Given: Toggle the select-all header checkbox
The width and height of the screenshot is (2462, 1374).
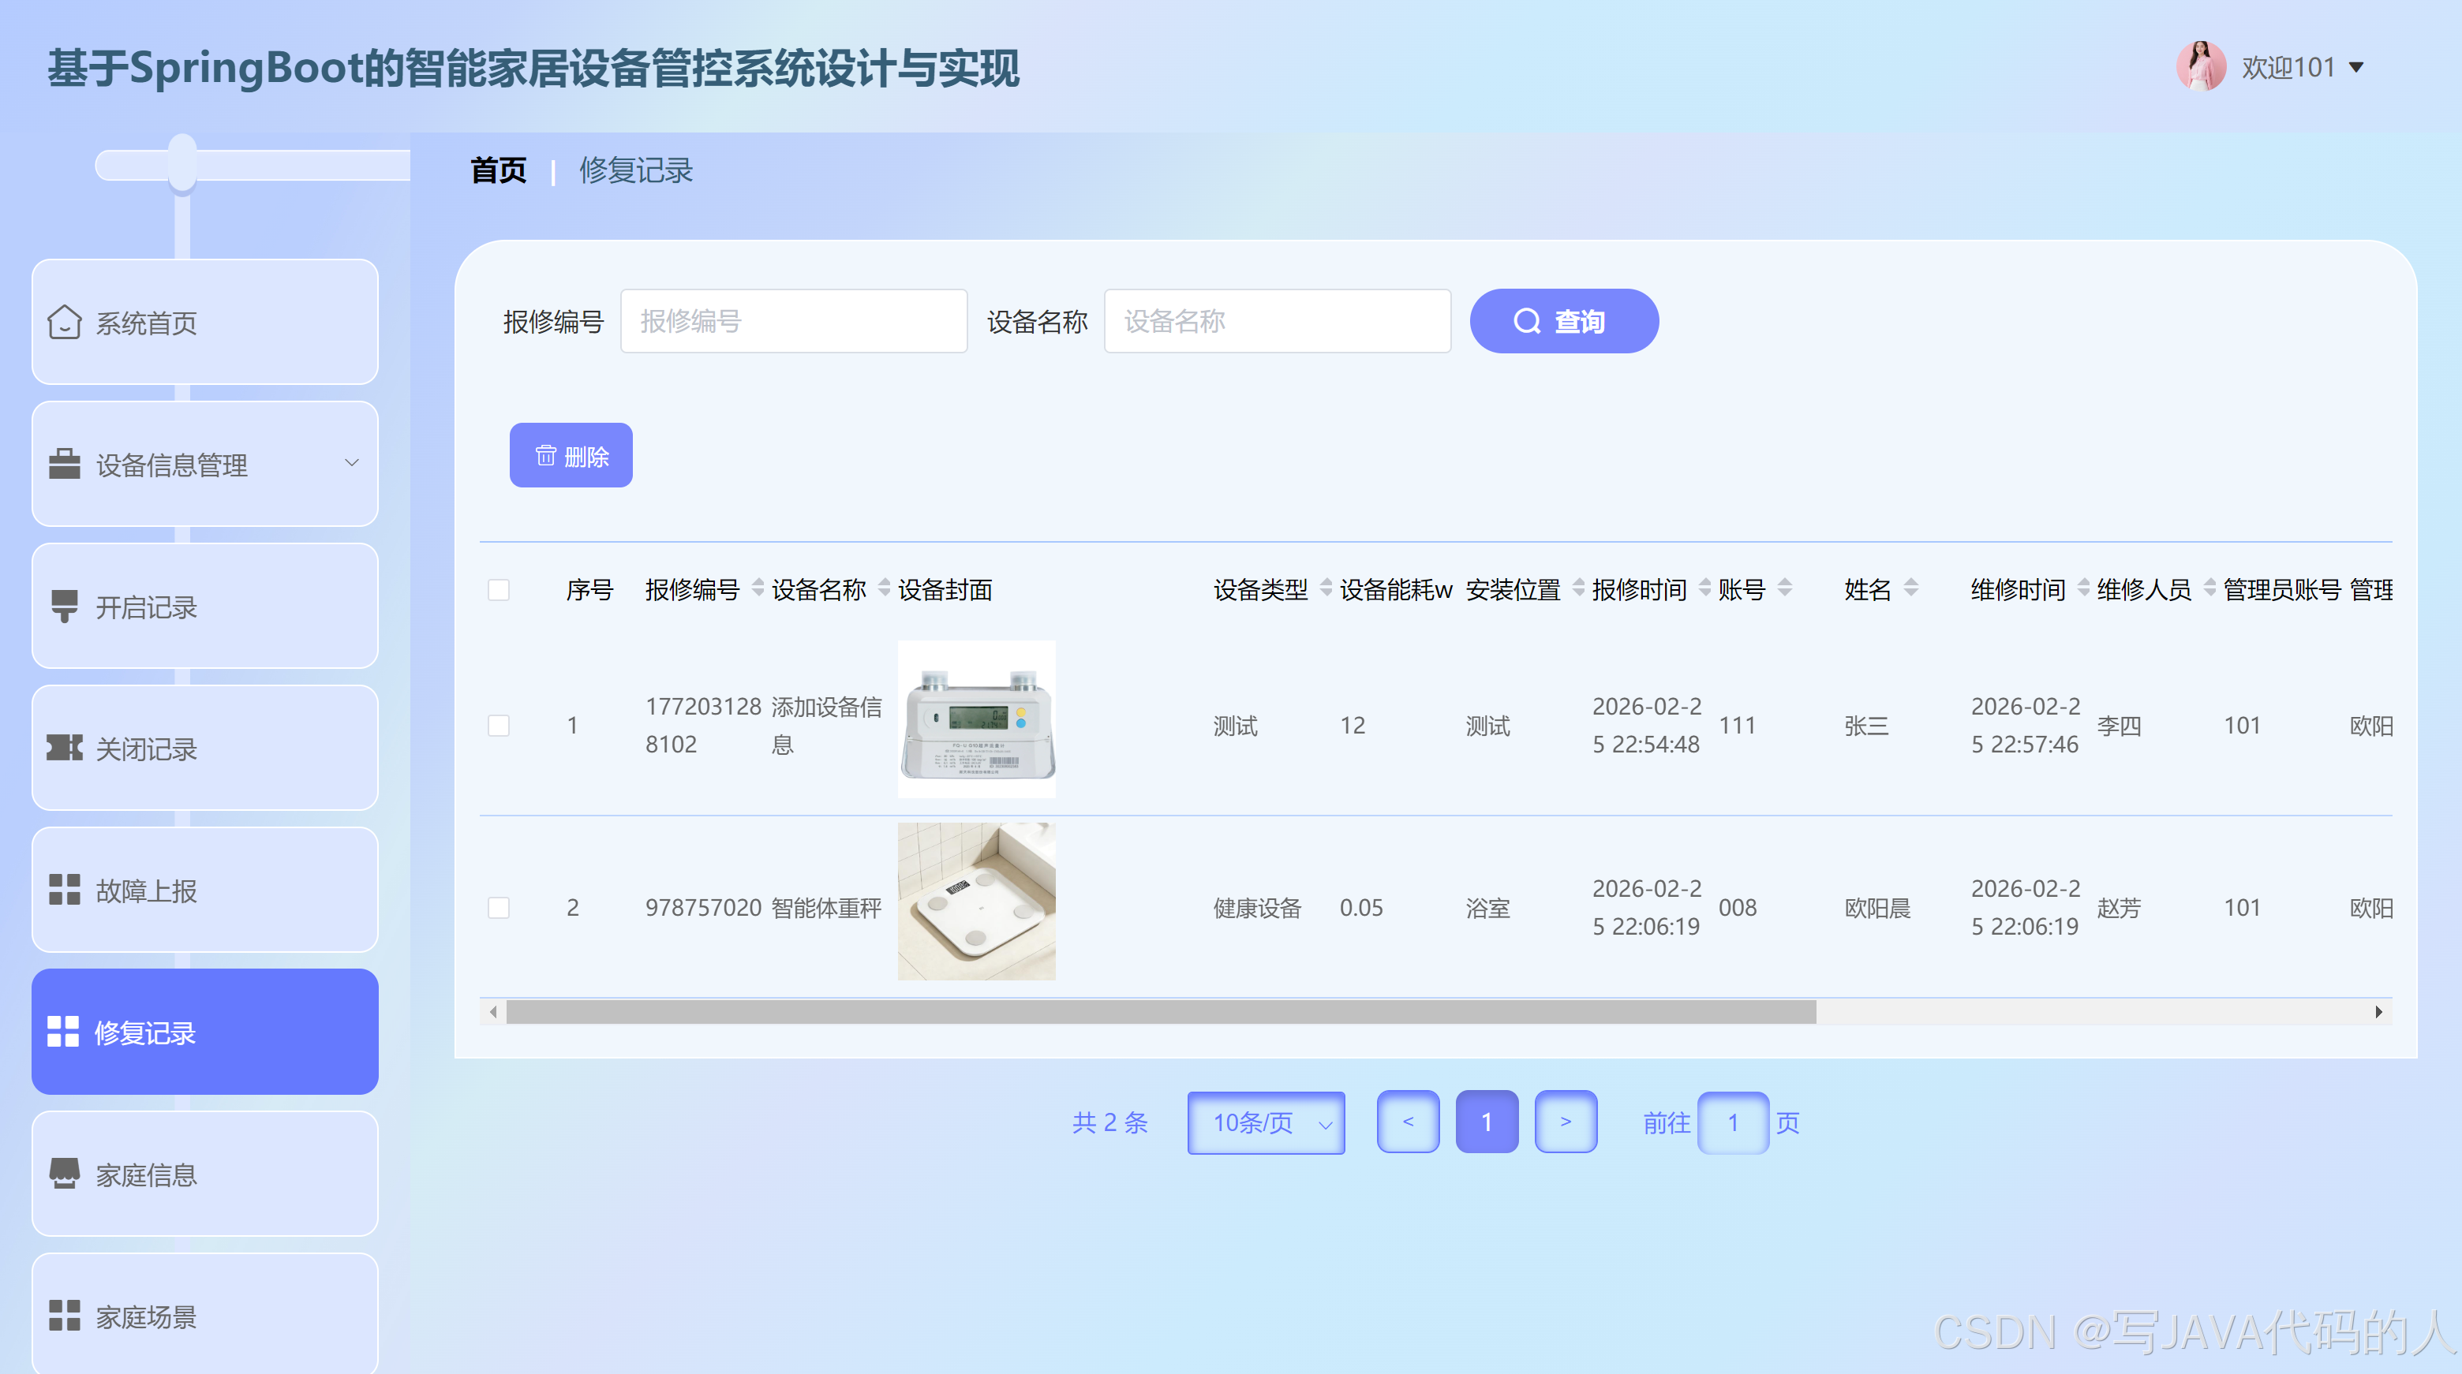Looking at the screenshot, I should pyautogui.click(x=498, y=589).
